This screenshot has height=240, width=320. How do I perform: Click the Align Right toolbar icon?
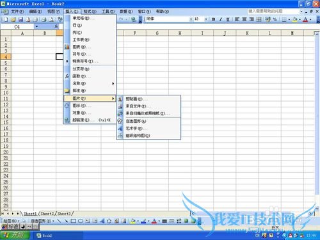tap(252, 19)
